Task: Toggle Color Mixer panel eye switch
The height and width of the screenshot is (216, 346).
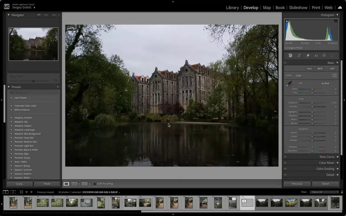Action: coord(285,163)
